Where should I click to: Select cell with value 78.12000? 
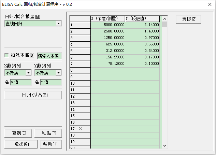tap(108, 64)
